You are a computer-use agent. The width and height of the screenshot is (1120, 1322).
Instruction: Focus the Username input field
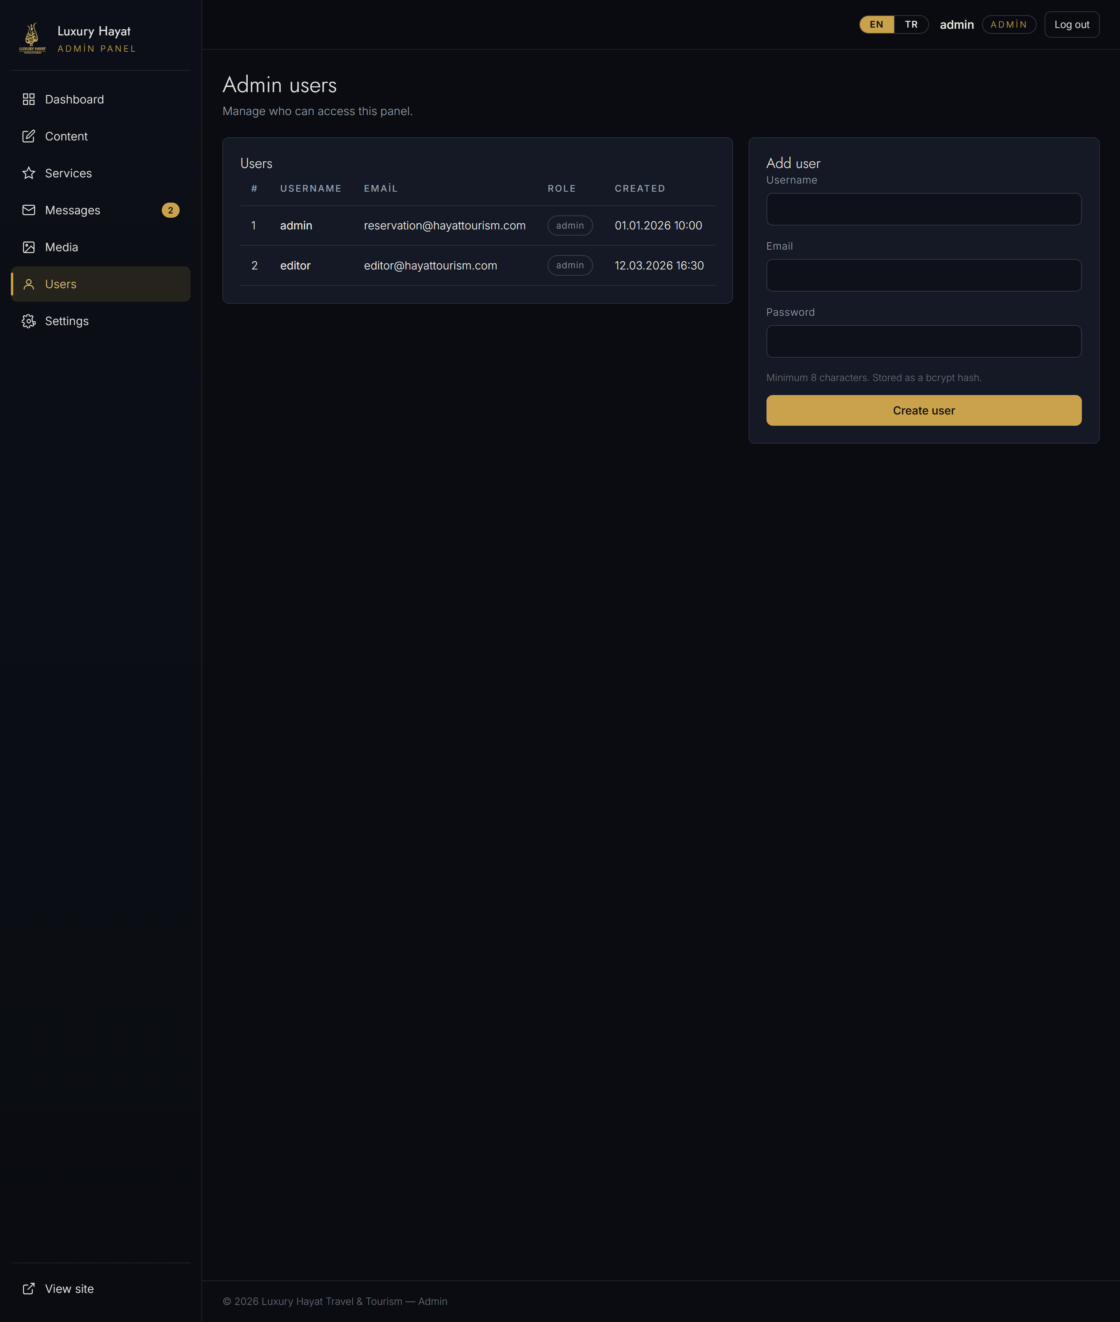[x=924, y=209]
